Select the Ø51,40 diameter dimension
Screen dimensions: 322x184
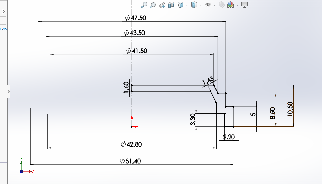click(x=130, y=161)
